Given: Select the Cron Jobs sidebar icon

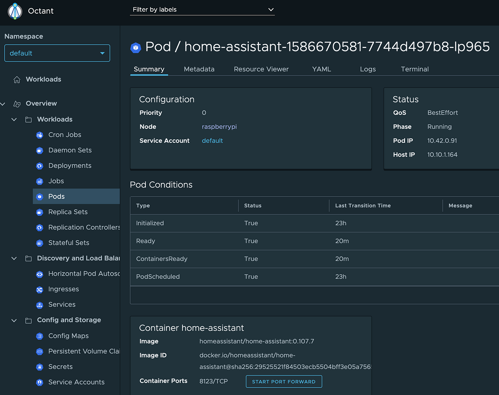Looking at the screenshot, I should coord(39,135).
